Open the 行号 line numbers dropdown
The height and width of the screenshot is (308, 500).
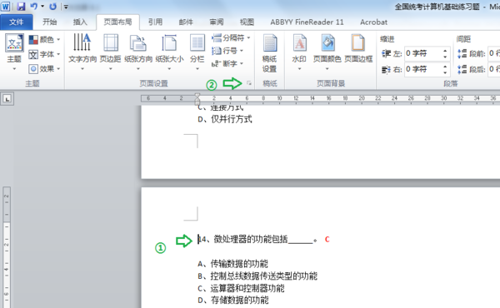click(227, 51)
